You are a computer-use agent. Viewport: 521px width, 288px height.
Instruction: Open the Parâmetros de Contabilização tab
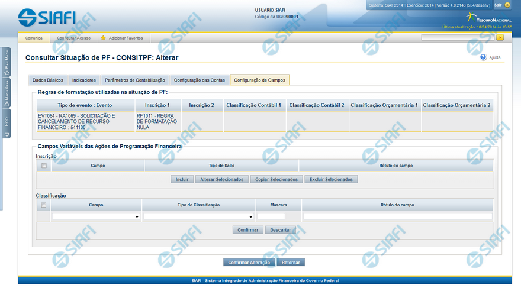134,80
